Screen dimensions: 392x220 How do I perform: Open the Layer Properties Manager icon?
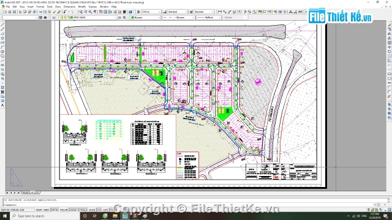point(53,18)
